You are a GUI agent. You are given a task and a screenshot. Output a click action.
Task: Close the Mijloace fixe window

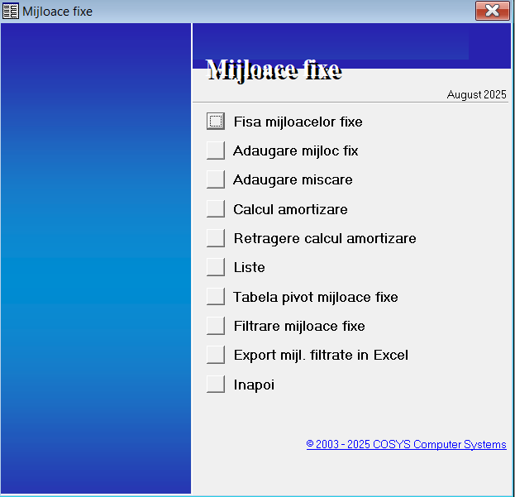tap(492, 11)
